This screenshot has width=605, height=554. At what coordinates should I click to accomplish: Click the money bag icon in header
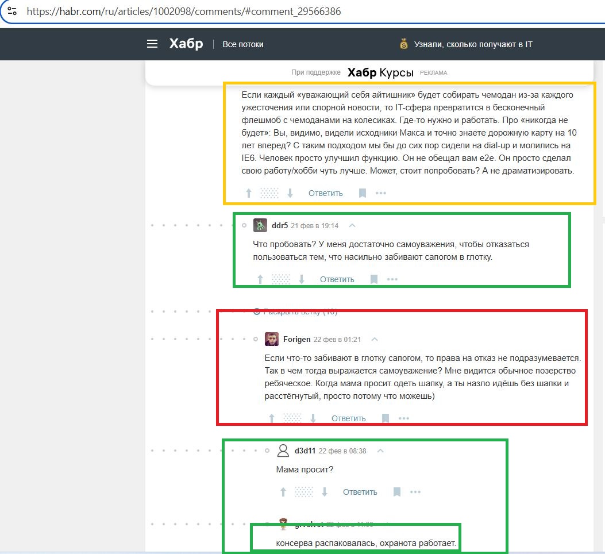tap(404, 44)
